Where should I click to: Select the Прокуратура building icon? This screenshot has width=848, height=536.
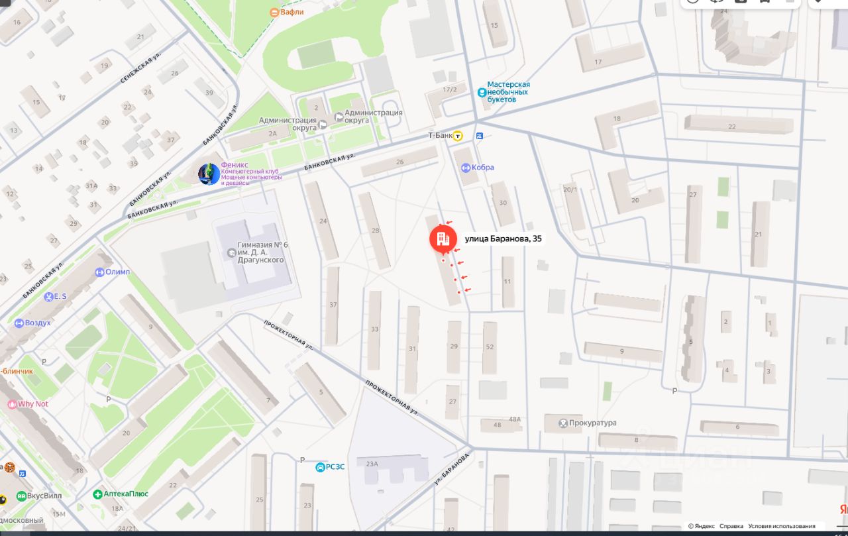(x=563, y=423)
